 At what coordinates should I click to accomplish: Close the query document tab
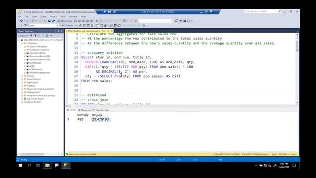coord(111,31)
